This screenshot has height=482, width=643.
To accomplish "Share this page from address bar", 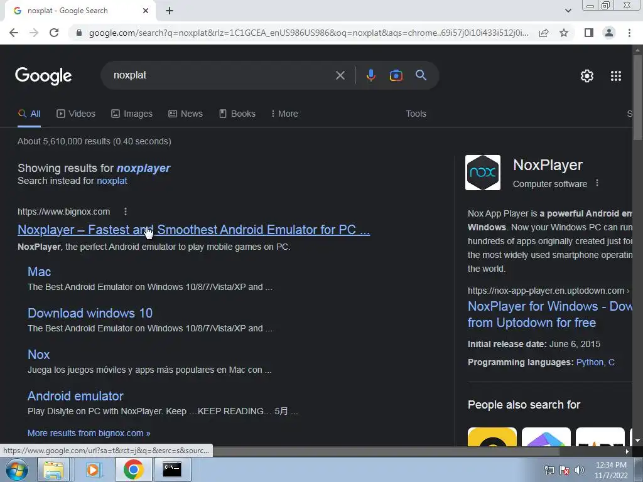I will (544, 33).
